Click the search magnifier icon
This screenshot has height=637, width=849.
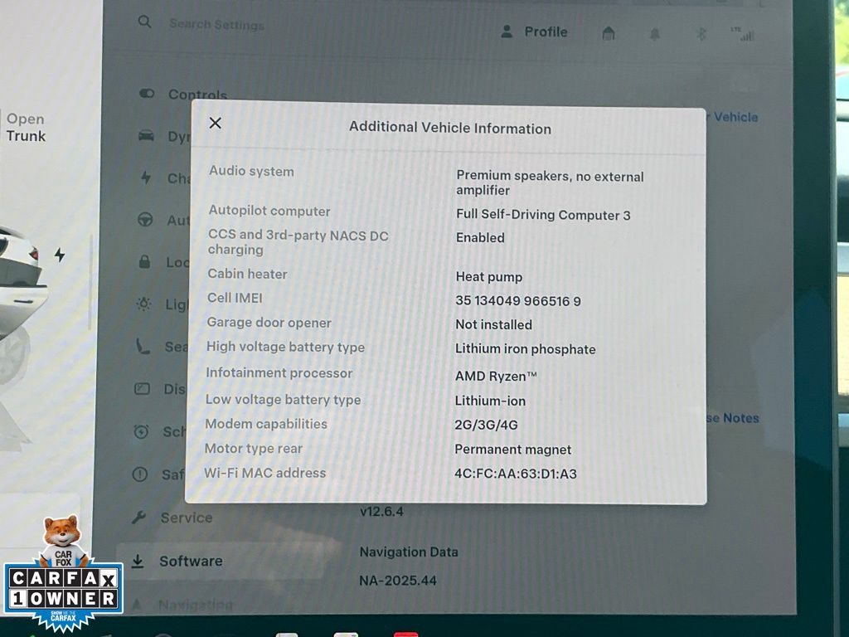tap(145, 22)
